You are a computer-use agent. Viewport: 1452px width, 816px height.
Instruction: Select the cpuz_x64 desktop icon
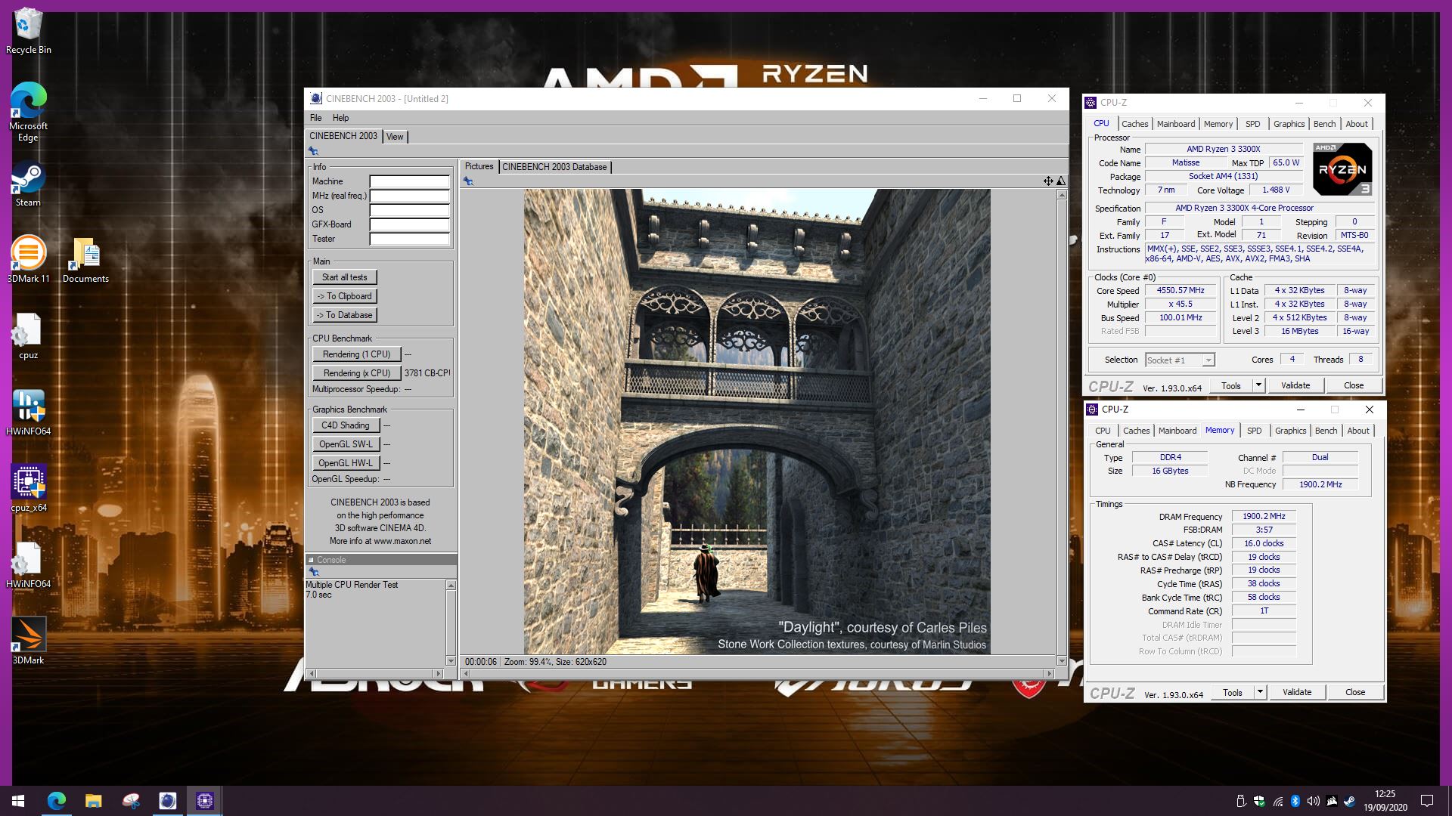28,489
